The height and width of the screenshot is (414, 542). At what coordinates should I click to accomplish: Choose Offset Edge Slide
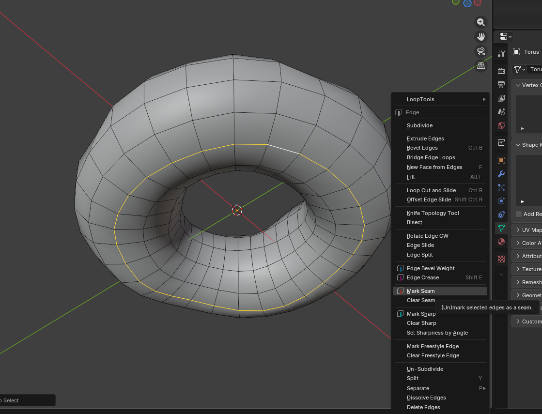pos(440,199)
